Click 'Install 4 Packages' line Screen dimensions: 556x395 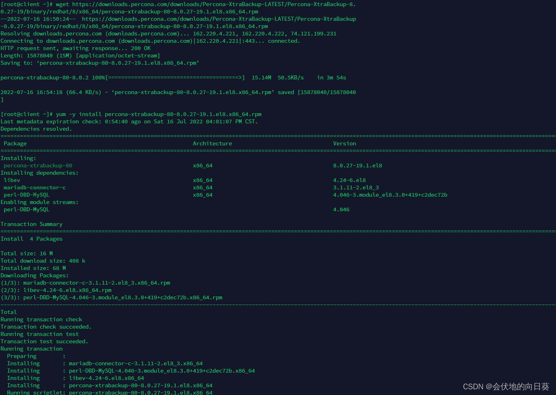click(x=31, y=239)
